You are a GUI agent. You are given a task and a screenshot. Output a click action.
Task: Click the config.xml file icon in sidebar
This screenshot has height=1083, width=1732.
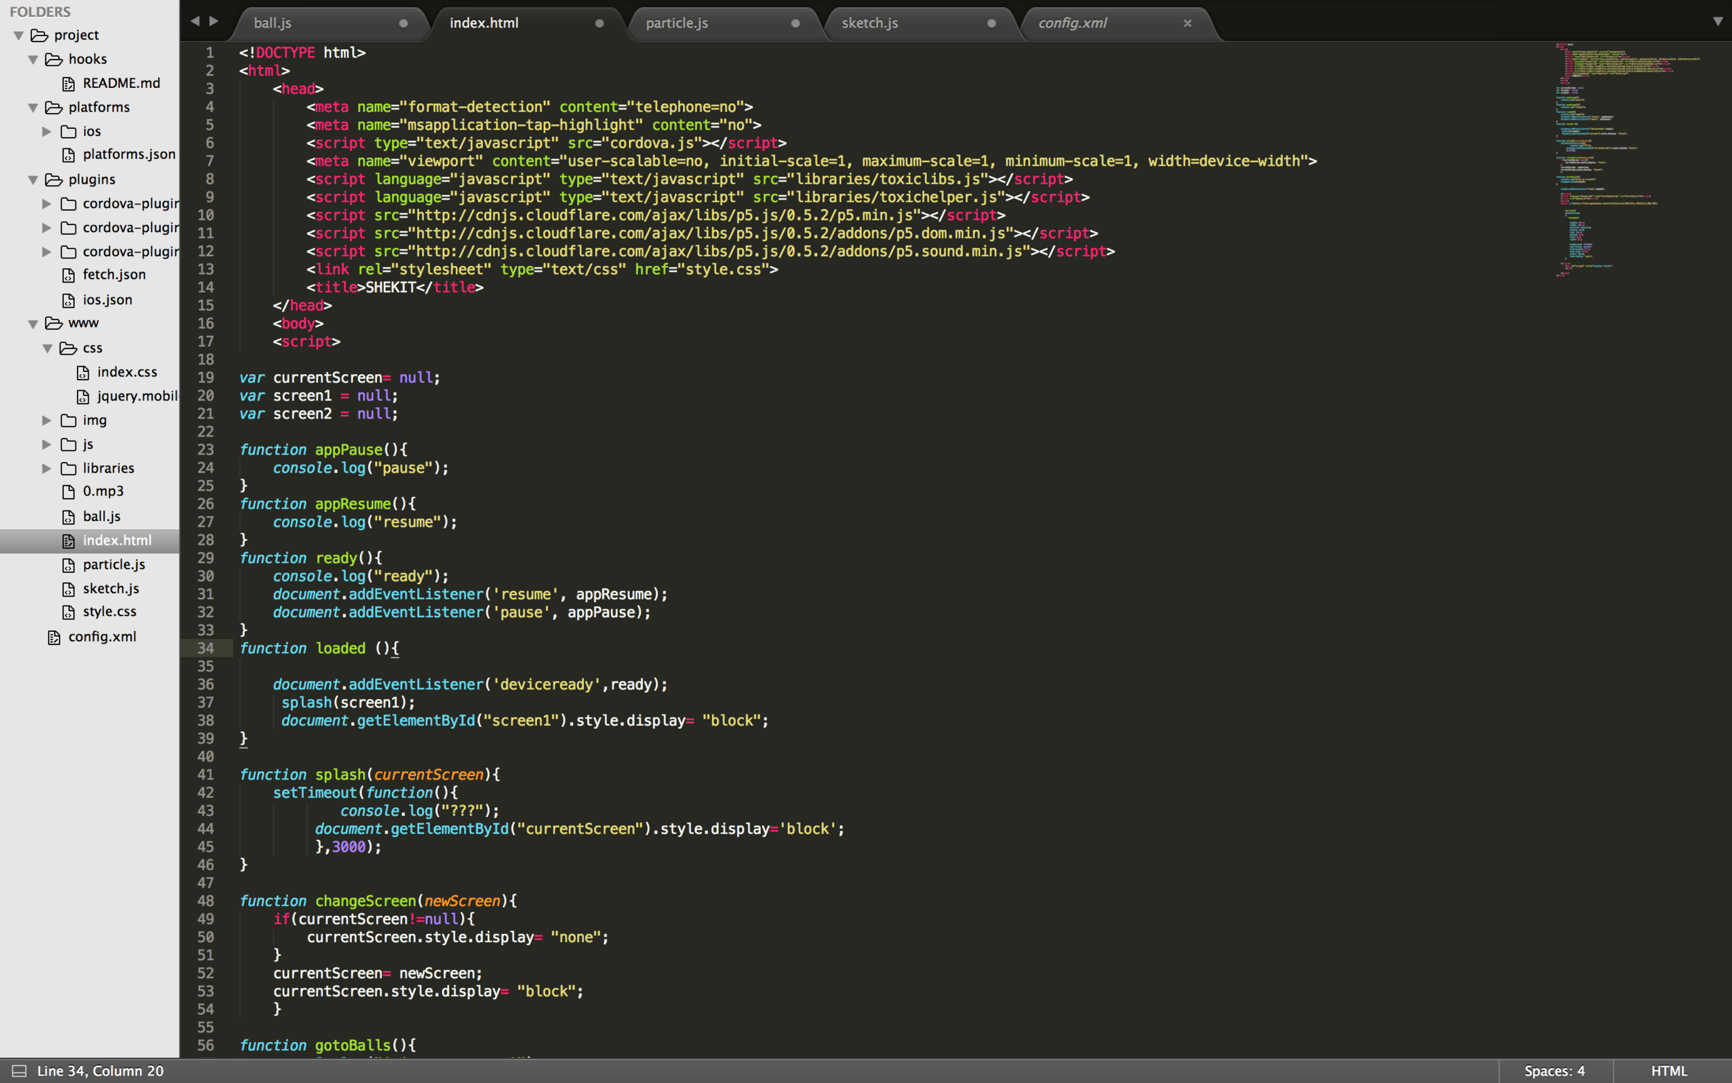click(55, 637)
